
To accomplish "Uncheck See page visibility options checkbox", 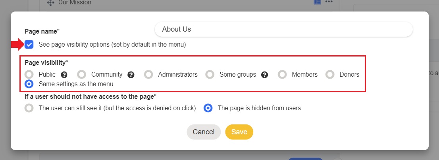I will click(29, 45).
